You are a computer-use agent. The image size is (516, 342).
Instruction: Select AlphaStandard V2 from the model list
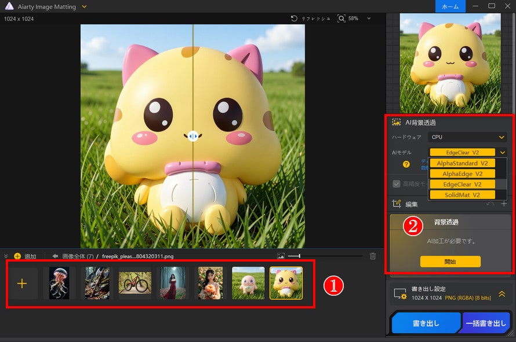click(462, 163)
